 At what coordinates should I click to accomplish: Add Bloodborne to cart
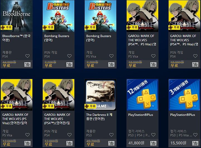27,64
